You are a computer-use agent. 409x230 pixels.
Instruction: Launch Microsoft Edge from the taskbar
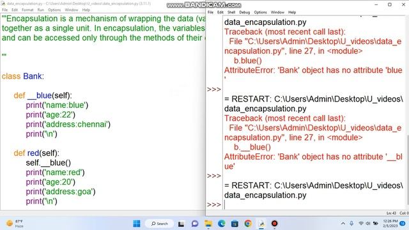pyautogui.click(x=222, y=224)
